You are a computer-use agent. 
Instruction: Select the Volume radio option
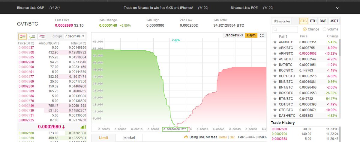(x=325, y=29)
